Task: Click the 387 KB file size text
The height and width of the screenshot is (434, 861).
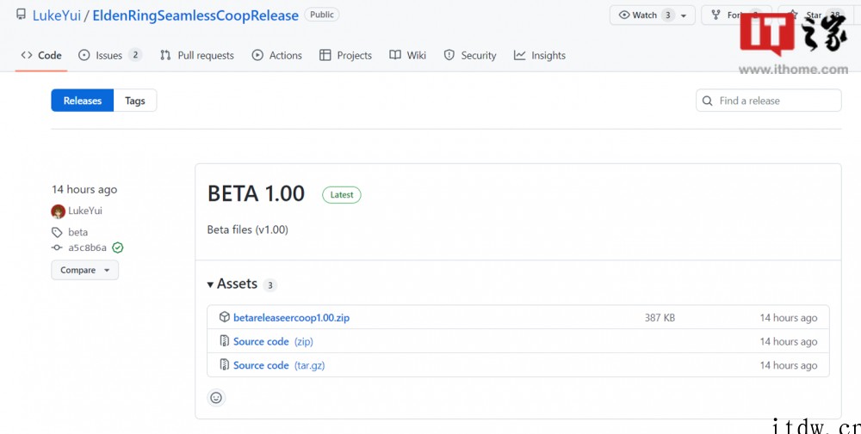Action: pos(660,318)
